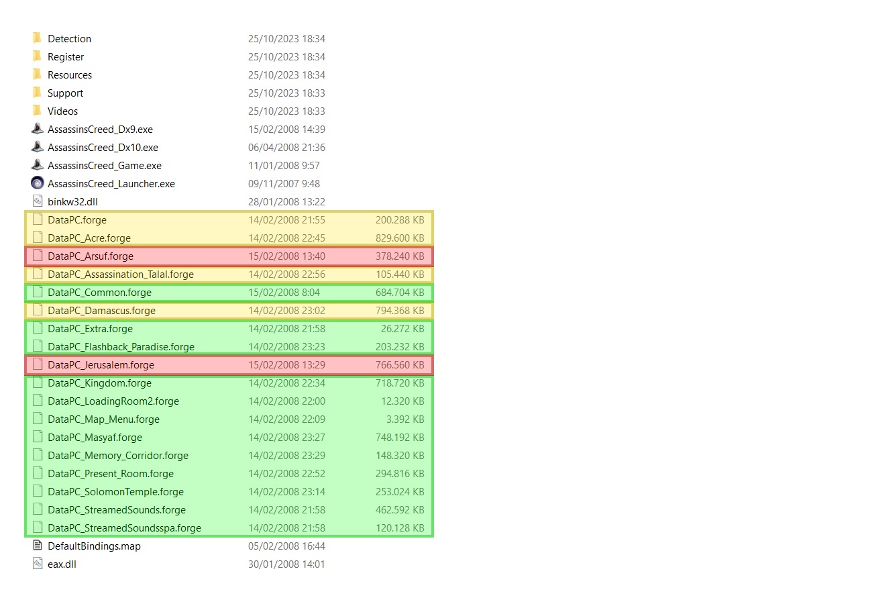The image size is (872, 604).
Task: Select the Videos folder name
Action: (x=62, y=111)
